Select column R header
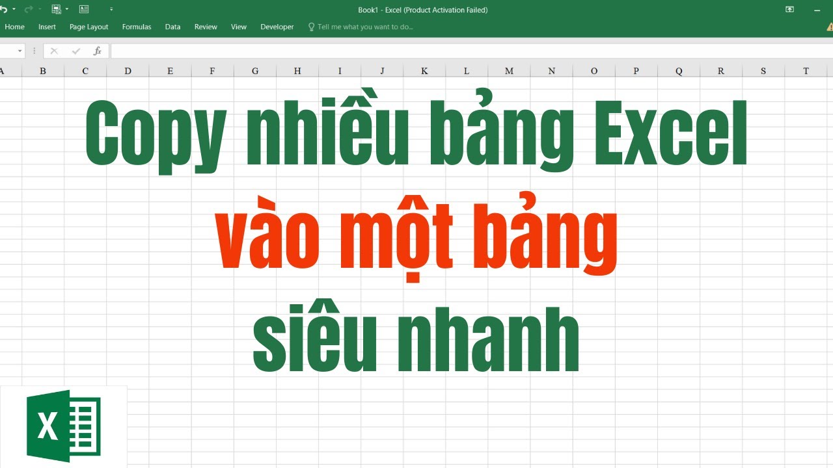Screen dimensions: 833x468 point(721,71)
